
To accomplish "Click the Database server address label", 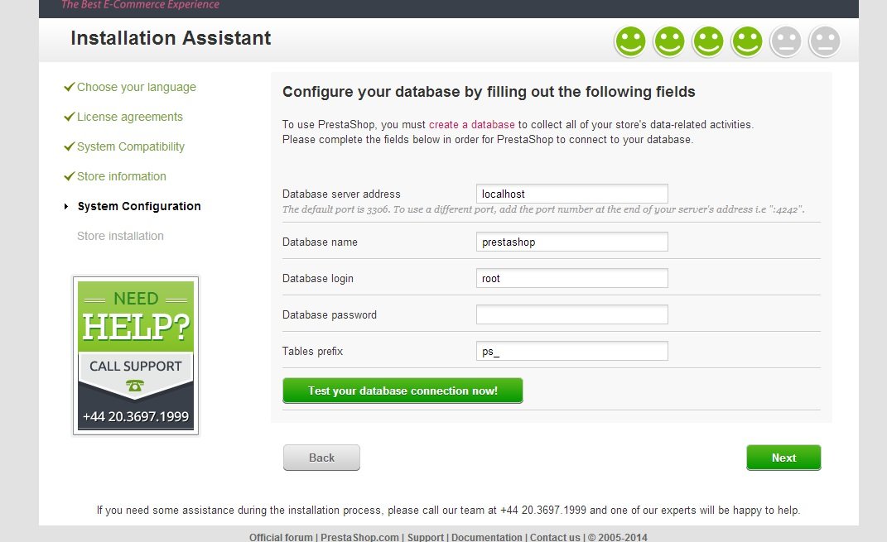I will pos(341,194).
